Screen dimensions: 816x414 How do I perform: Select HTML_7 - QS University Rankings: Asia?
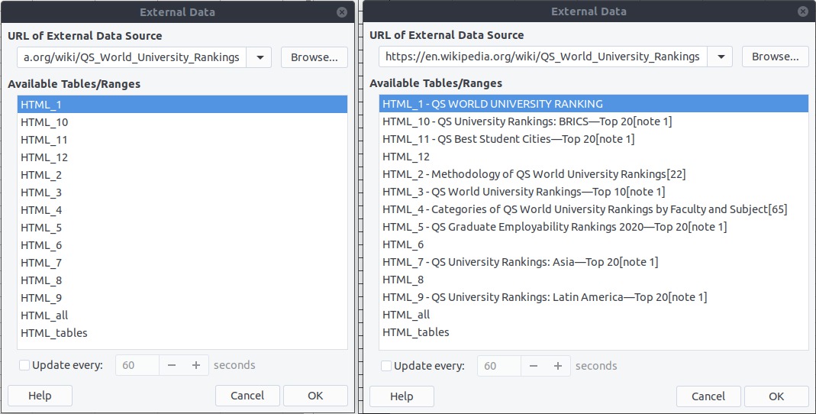point(594,262)
